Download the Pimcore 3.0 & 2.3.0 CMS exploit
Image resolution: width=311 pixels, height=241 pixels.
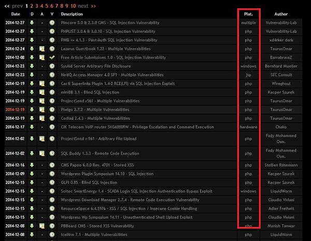[32, 23]
